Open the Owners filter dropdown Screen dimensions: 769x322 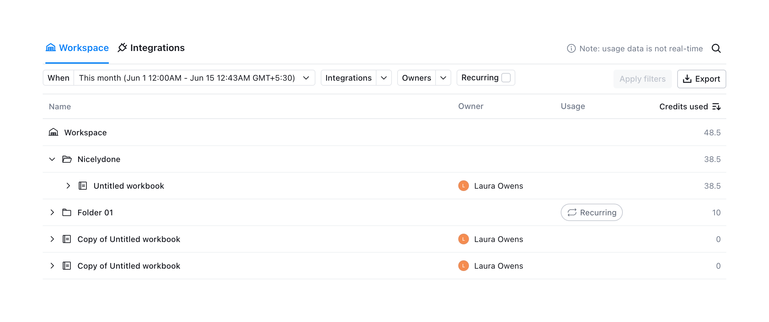coord(443,78)
